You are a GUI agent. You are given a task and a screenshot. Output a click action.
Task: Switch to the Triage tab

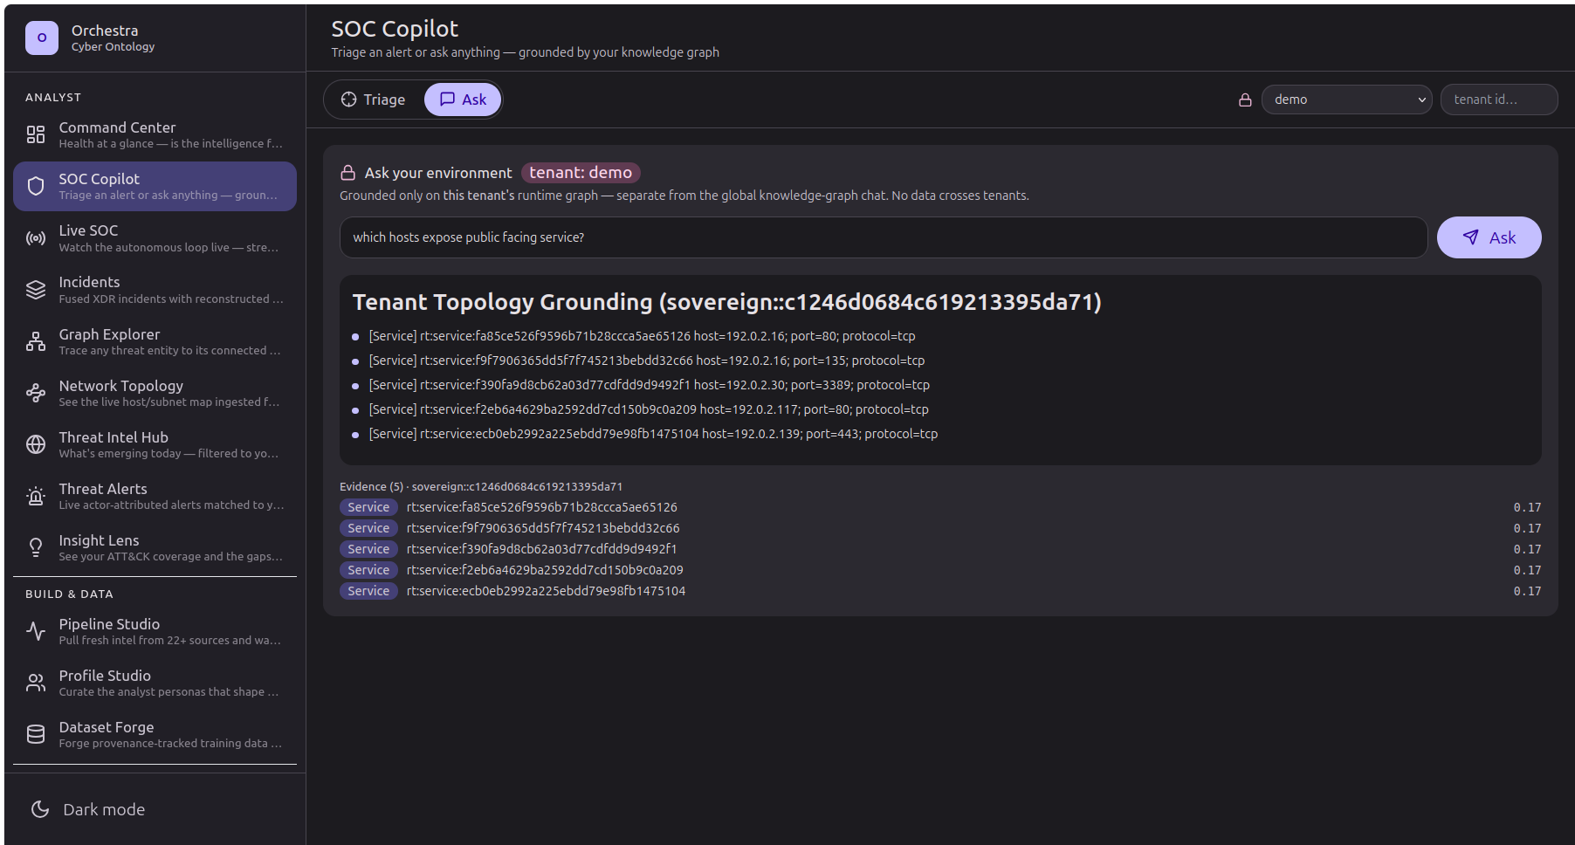(x=374, y=100)
